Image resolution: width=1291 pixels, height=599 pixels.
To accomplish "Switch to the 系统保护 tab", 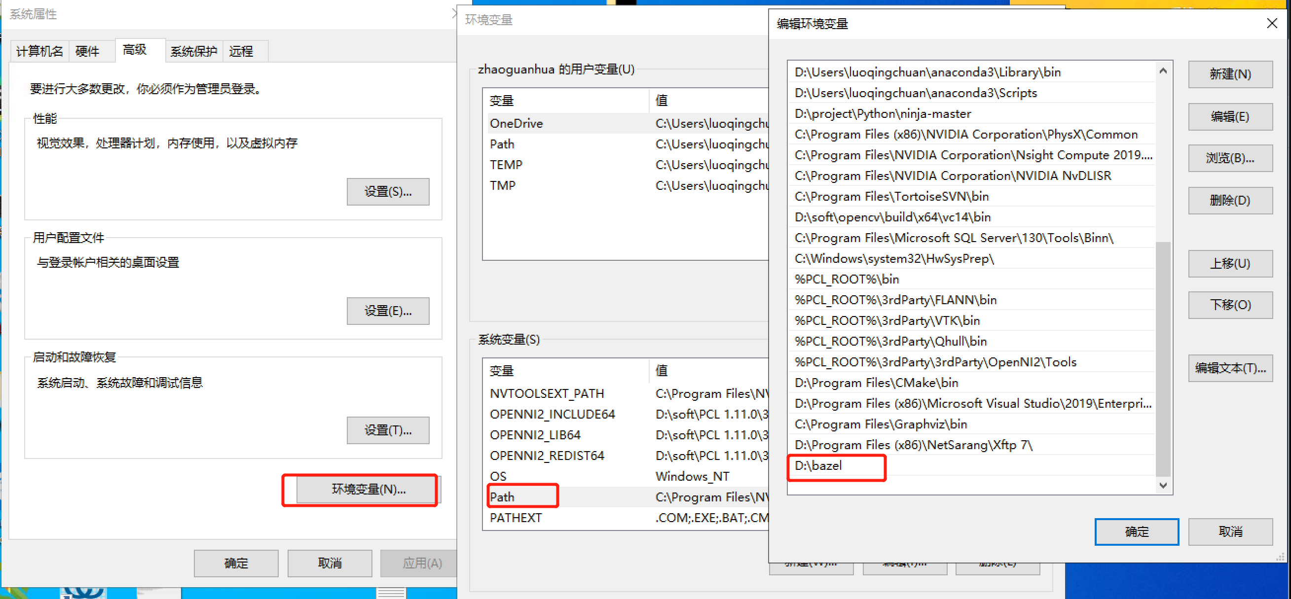I will 193,51.
